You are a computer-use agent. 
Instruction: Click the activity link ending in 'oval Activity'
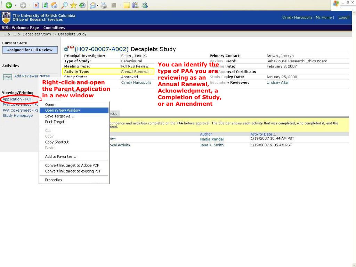[120, 145]
